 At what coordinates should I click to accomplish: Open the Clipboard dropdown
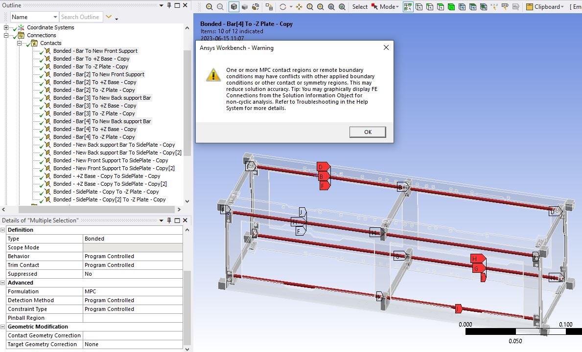[562, 7]
